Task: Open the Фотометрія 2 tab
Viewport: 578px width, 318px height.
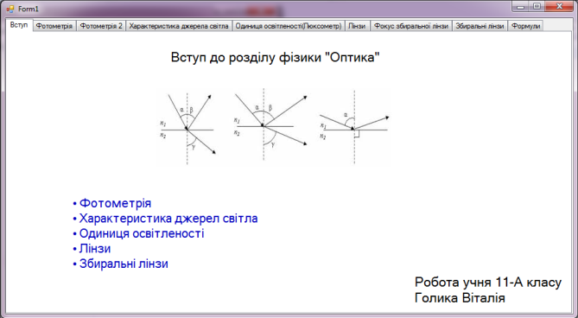Action: pos(101,26)
